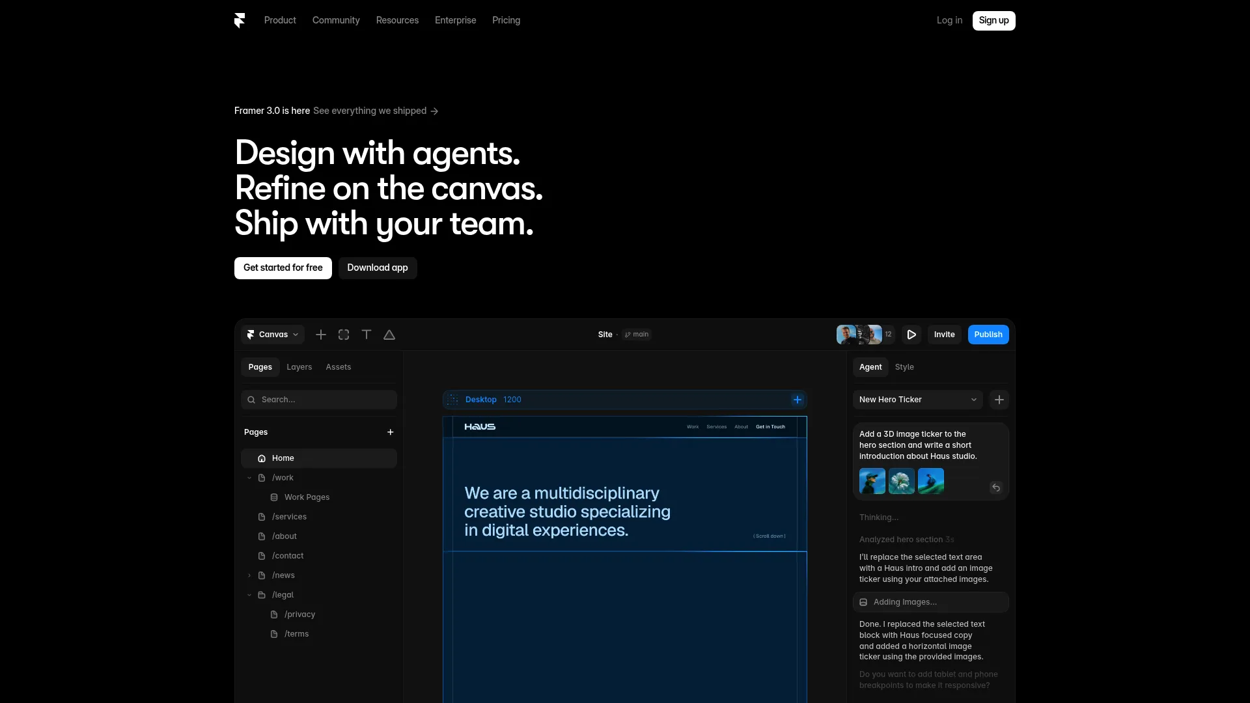Click the Adding Images status icon
The width and height of the screenshot is (1250, 703).
tap(863, 602)
